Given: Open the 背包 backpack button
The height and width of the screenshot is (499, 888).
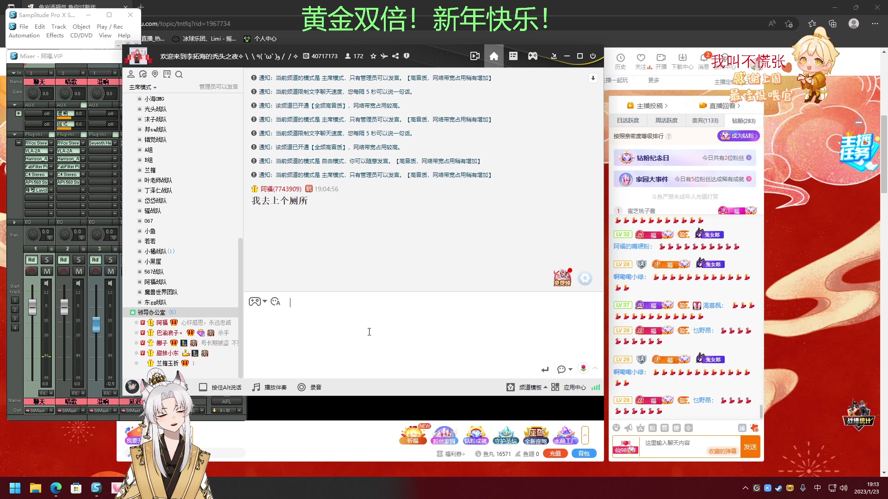Looking at the screenshot, I should coord(584,454).
